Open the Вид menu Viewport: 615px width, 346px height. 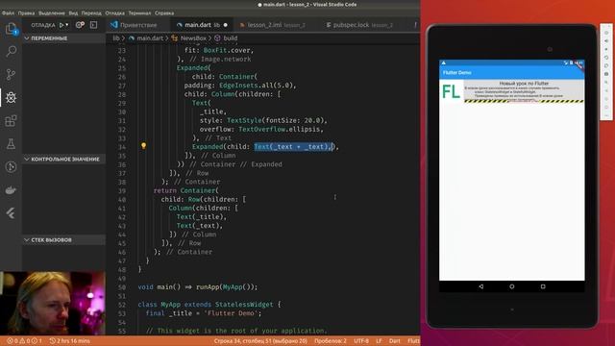pos(73,12)
